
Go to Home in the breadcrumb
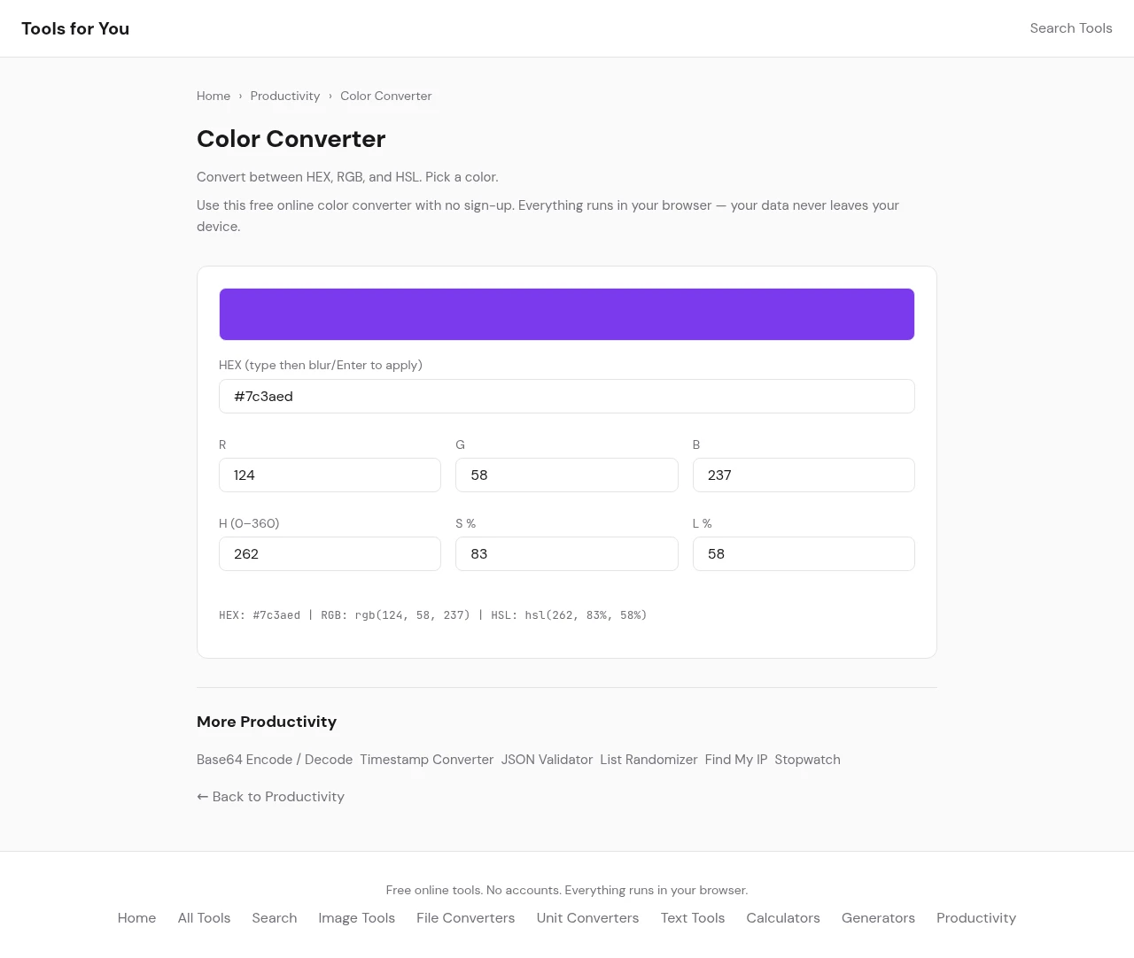point(214,96)
